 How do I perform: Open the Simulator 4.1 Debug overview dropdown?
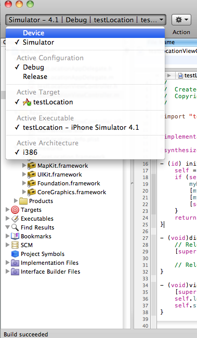coord(86,20)
